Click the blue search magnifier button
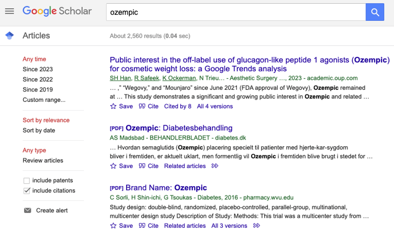 point(375,12)
